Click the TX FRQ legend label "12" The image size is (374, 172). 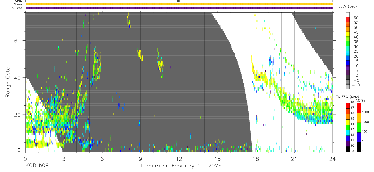353,135
